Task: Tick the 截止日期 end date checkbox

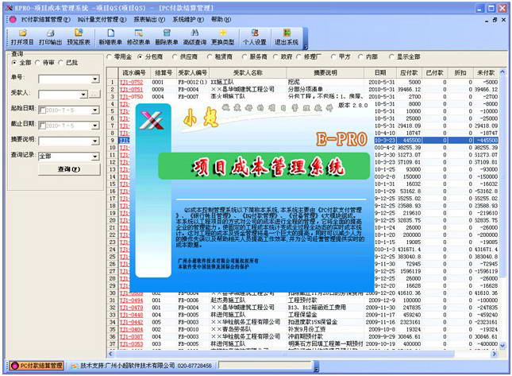Action: click(42, 126)
